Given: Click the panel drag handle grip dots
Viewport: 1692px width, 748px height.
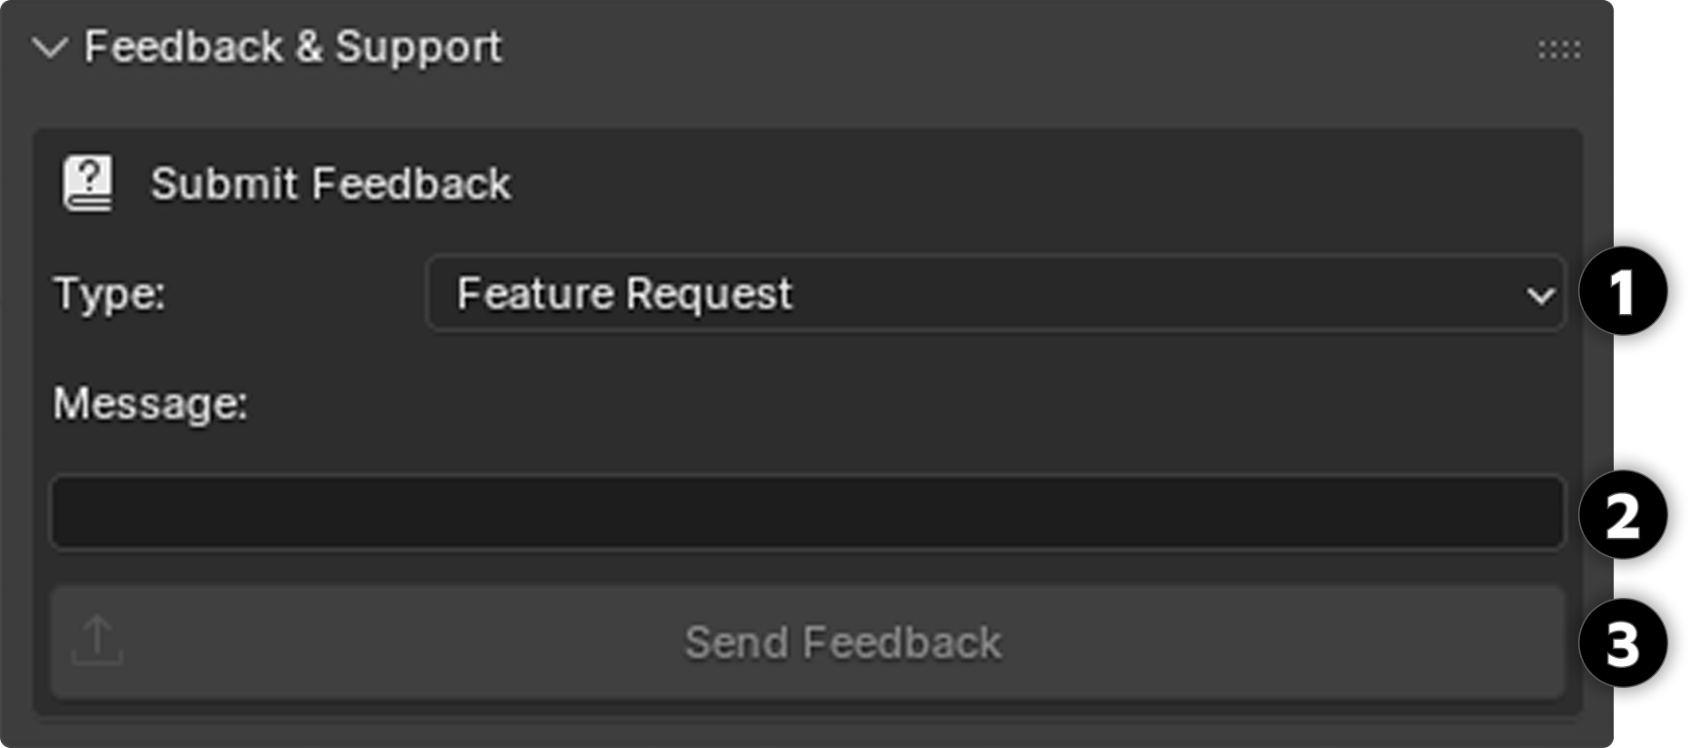Looking at the screenshot, I should 1558,49.
